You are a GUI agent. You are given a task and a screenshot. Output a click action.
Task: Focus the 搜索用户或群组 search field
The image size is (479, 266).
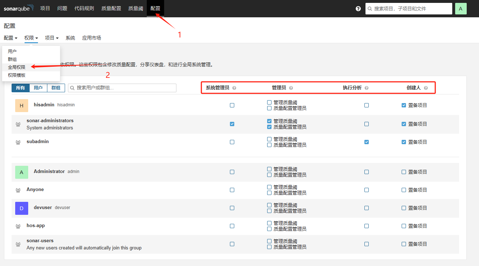click(122, 88)
